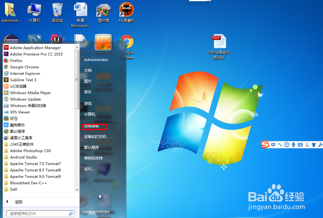Open the 计算机 desktop icon
The width and height of the screenshot is (323, 218).
35,12
